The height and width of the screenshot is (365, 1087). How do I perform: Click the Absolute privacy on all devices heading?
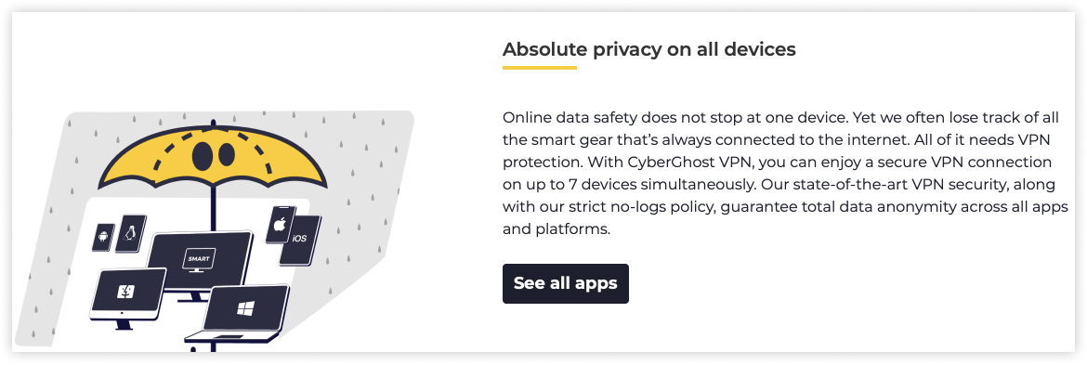(648, 49)
